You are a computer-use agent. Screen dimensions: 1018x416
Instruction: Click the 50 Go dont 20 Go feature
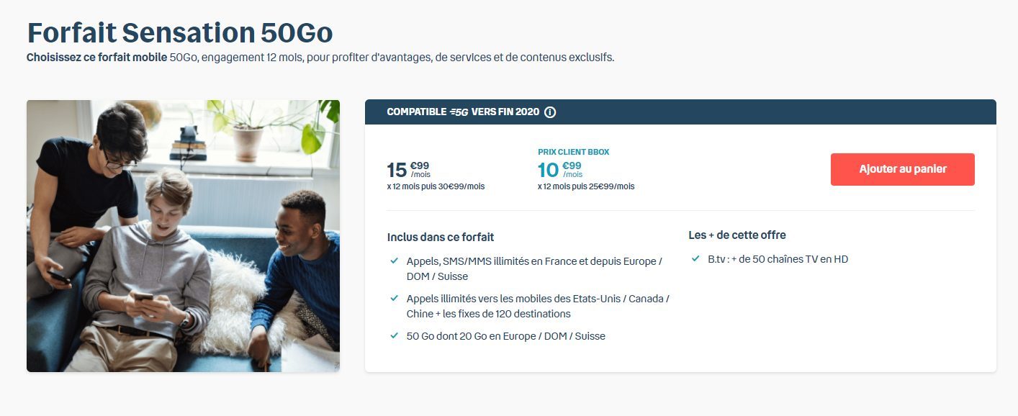tap(505, 336)
